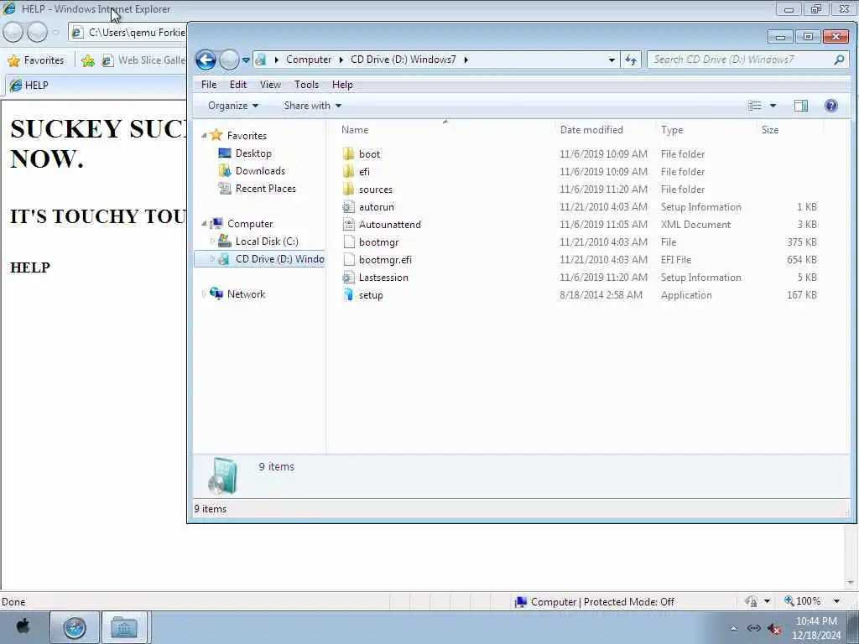Open the More view options arrow
The image size is (859, 644).
[773, 106]
